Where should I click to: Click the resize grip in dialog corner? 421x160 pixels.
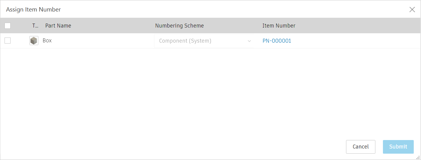coord(418,157)
